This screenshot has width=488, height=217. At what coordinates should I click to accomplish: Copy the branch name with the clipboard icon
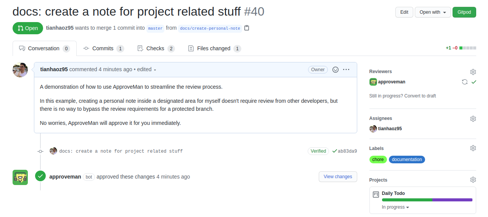click(247, 28)
